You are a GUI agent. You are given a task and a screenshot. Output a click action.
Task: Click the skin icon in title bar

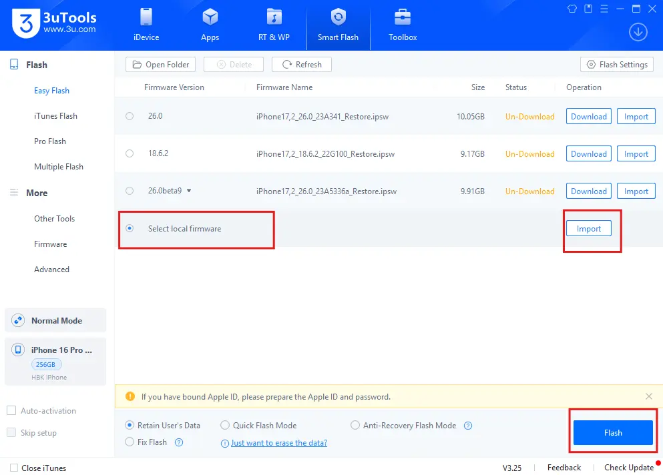572,9
